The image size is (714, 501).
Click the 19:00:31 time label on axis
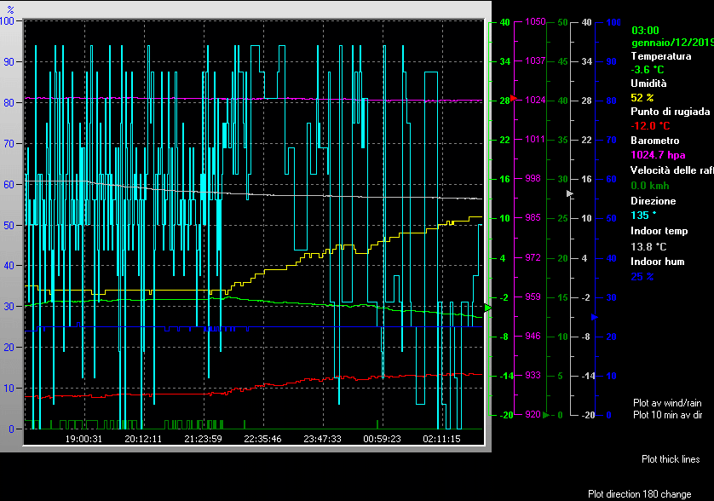click(84, 439)
